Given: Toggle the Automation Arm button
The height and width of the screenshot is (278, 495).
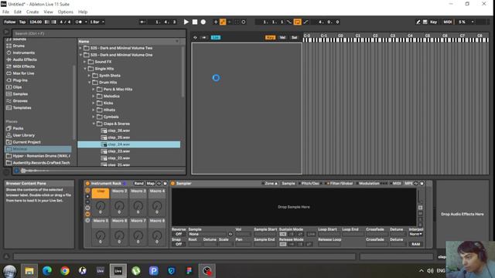Looking at the screenshot, I should (223, 22).
